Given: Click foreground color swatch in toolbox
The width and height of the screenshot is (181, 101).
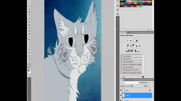Looking at the screenshot, I should [29, 70].
